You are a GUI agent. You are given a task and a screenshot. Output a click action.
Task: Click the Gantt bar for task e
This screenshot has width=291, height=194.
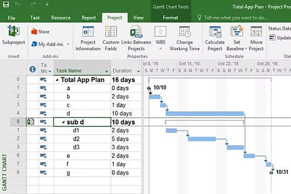[x=249, y=156]
